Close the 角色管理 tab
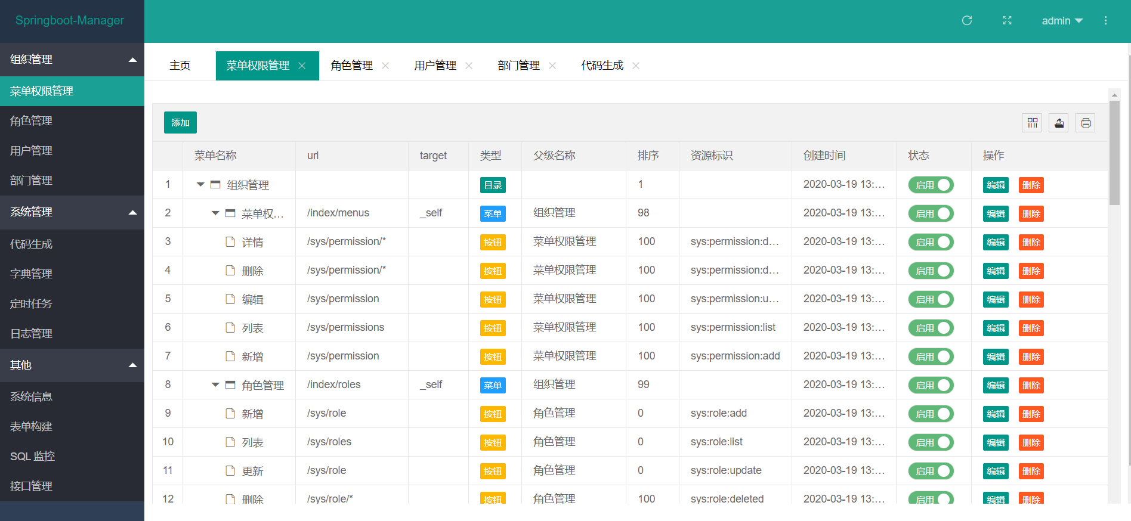The height and width of the screenshot is (521, 1131). pos(385,66)
